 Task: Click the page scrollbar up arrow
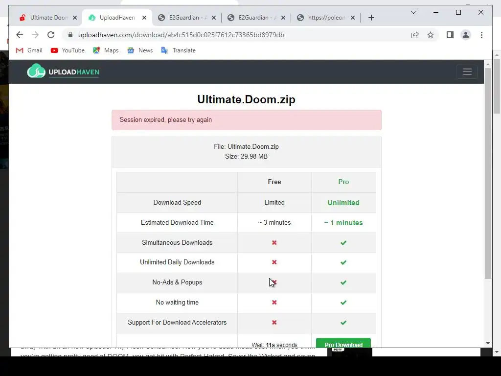(488, 64)
